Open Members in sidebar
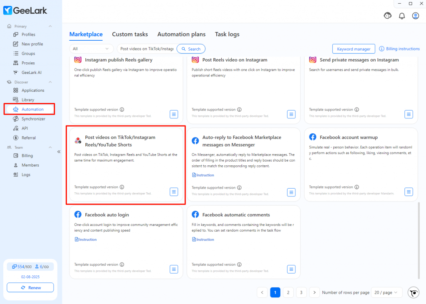This screenshot has width=426, height=304. tap(30, 165)
